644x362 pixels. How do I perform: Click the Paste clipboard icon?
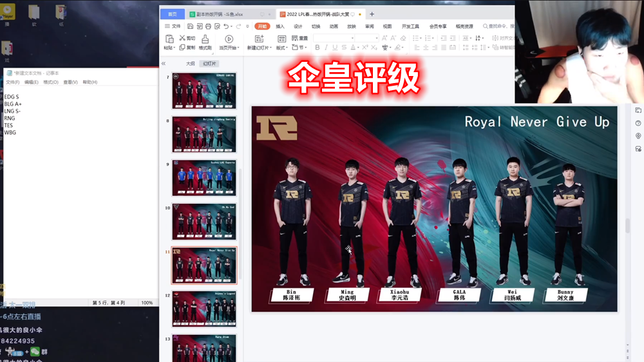coord(169,39)
